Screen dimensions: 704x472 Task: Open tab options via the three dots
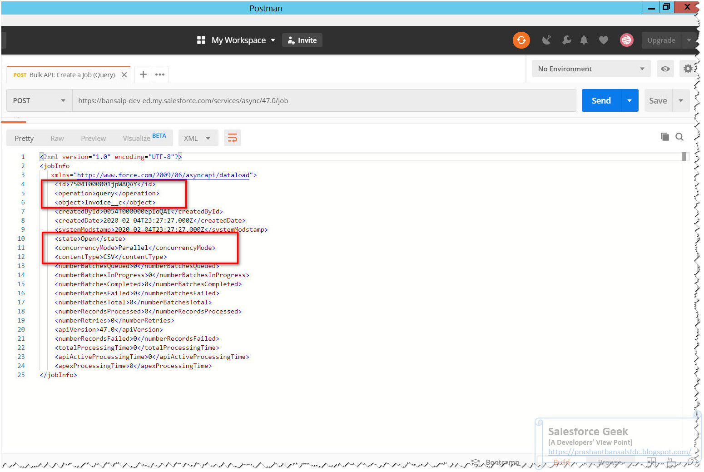(160, 75)
